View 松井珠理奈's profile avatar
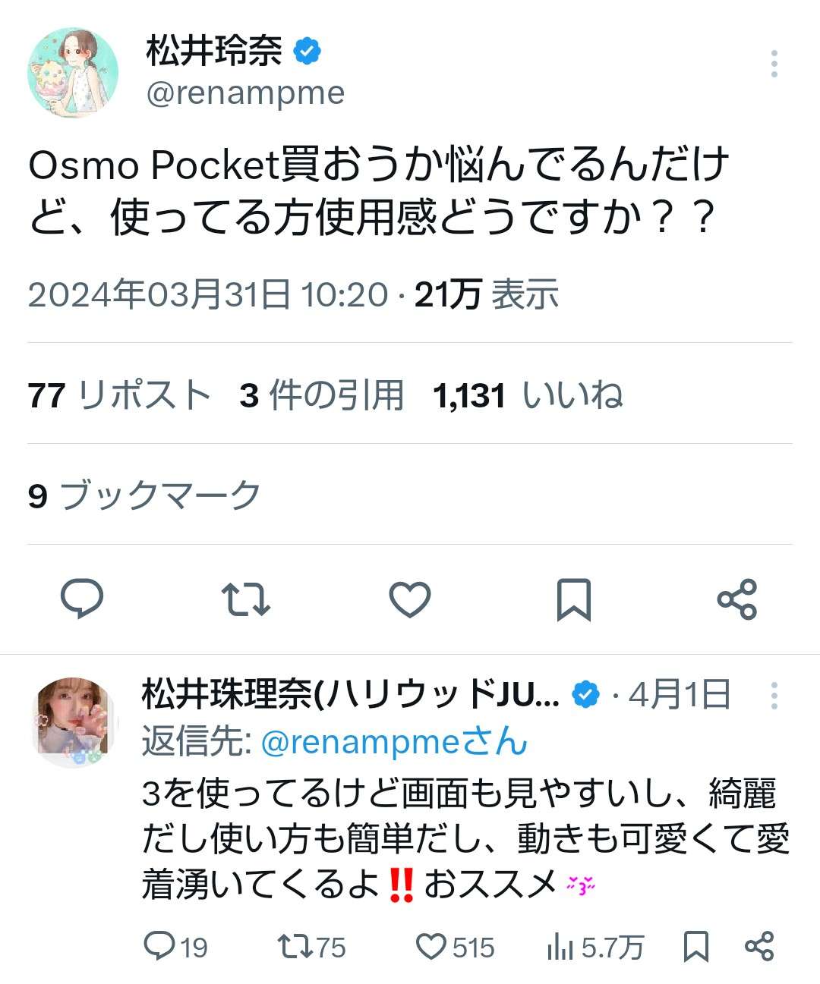 tap(75, 721)
